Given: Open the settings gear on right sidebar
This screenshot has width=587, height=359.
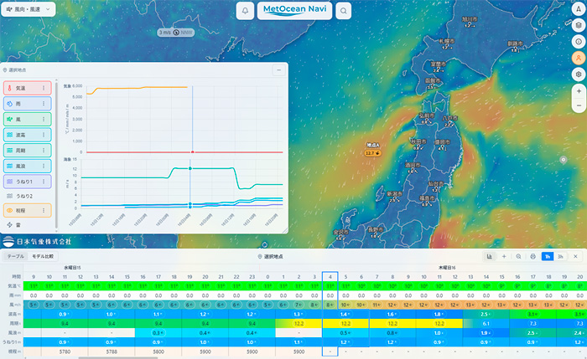Looking at the screenshot, I should point(579,74).
